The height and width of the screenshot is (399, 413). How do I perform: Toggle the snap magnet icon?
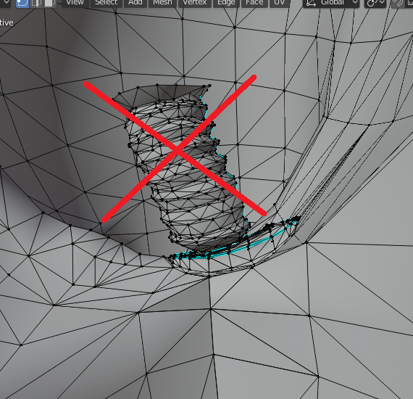point(397,3)
